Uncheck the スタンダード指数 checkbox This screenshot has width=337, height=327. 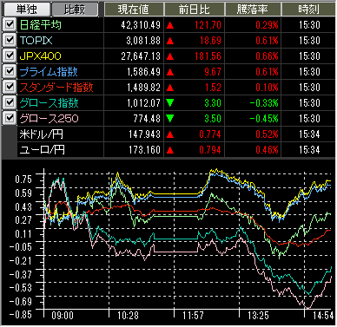coord(10,87)
